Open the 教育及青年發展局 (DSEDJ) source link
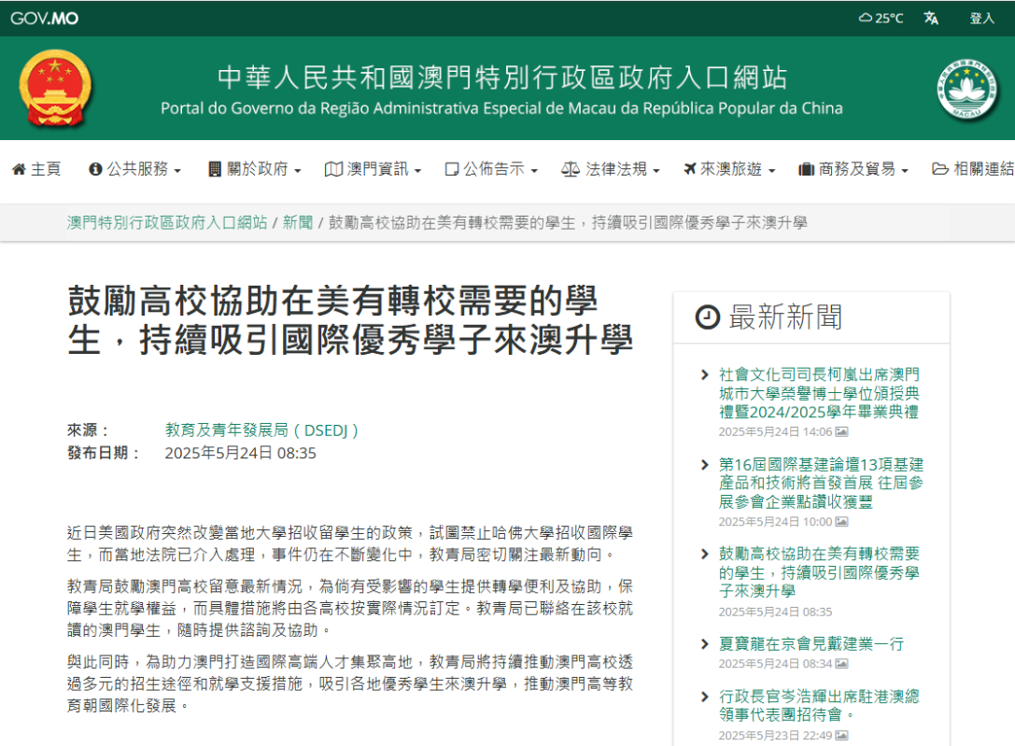Viewport: 1015px width, 746px height. pyautogui.click(x=261, y=430)
